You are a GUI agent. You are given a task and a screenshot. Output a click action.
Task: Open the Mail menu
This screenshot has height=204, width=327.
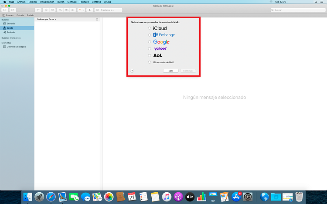[x=11, y=2]
